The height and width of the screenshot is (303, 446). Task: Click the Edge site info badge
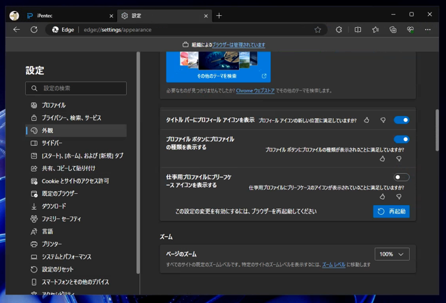pyautogui.click(x=63, y=29)
